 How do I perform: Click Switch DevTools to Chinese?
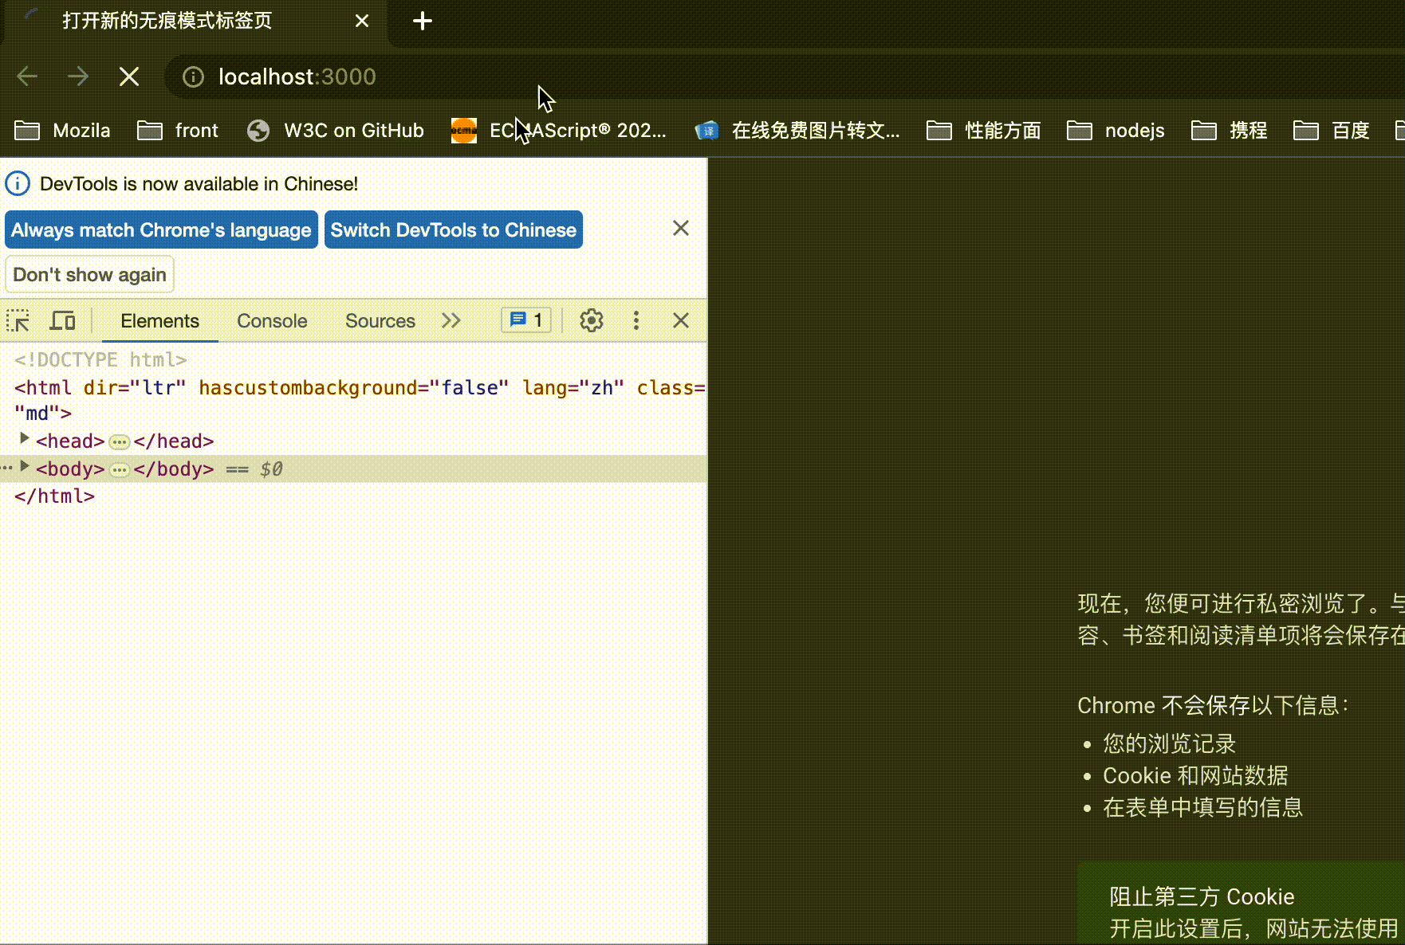pos(453,229)
